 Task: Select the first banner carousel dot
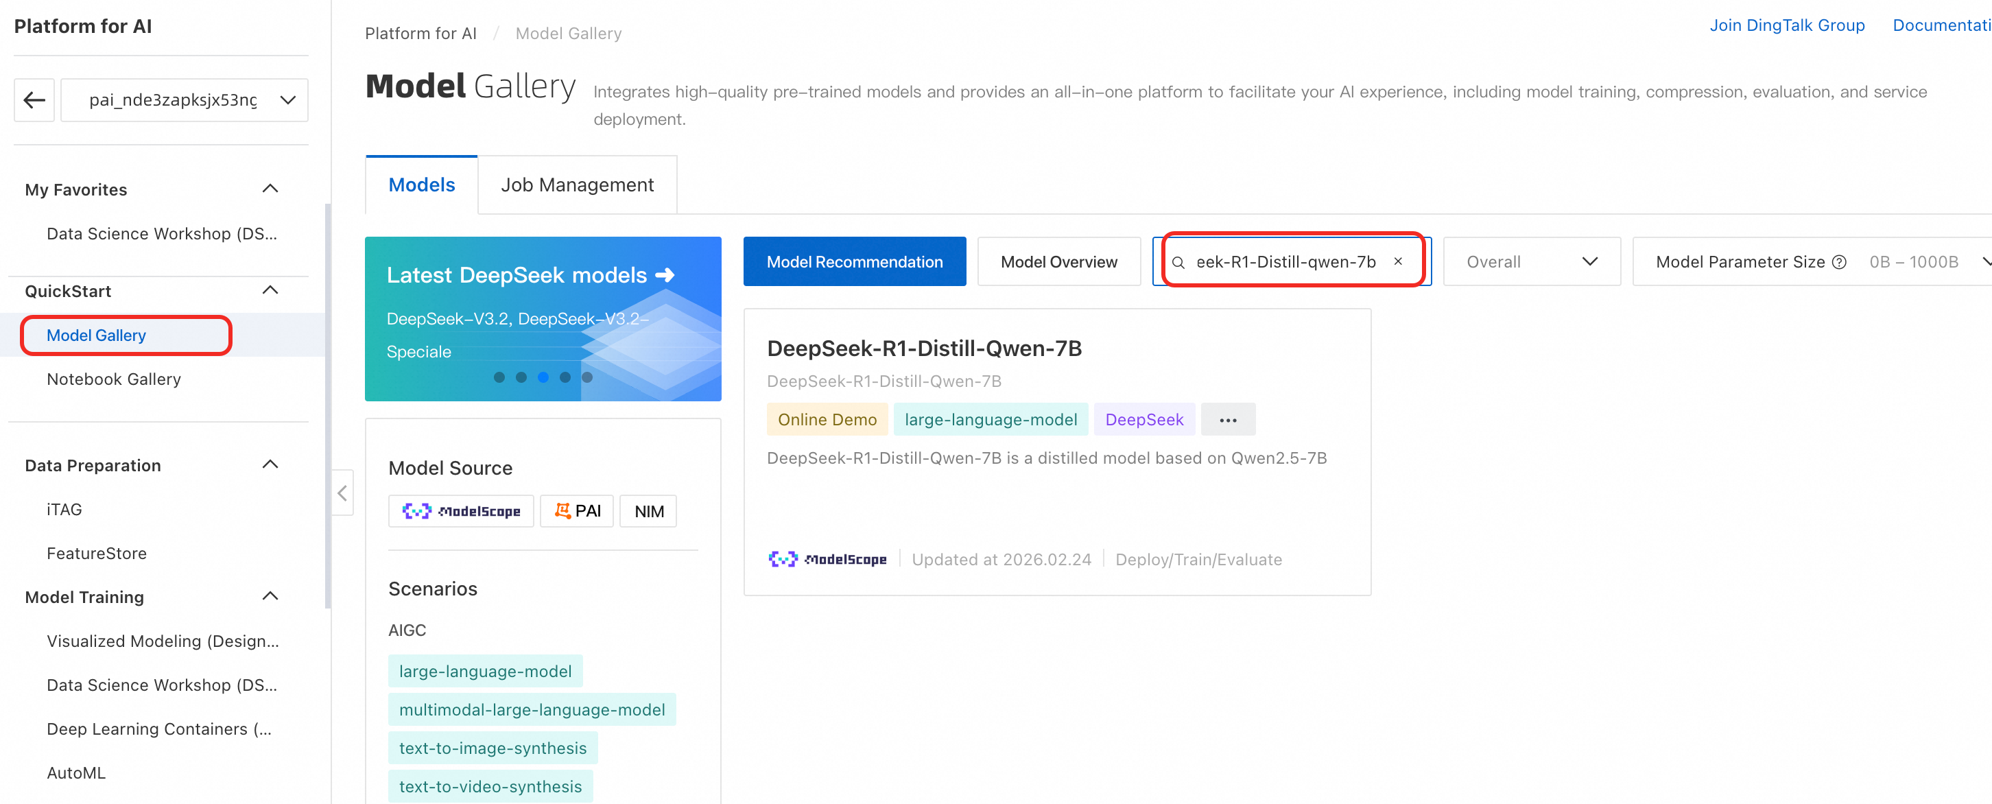pos(499,377)
